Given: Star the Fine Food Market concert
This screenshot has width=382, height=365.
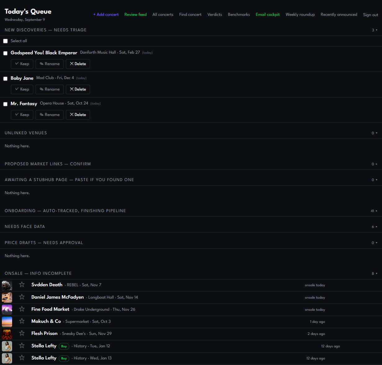Looking at the screenshot, I should pos(22,309).
